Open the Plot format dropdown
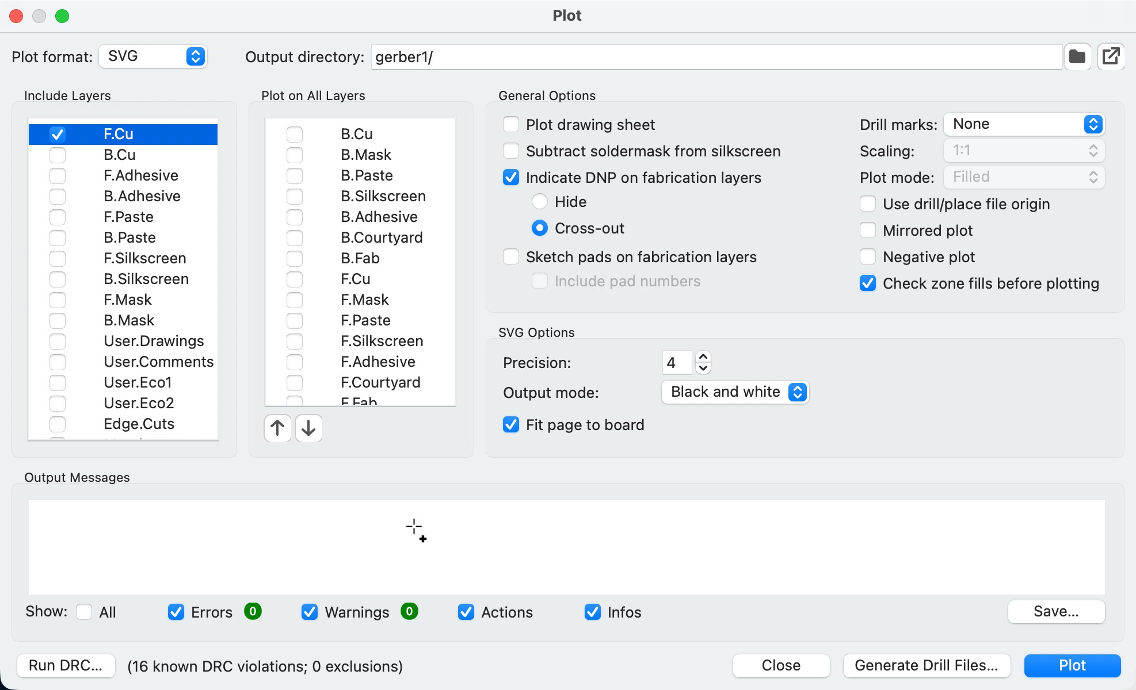The height and width of the screenshot is (690, 1136). [x=153, y=56]
